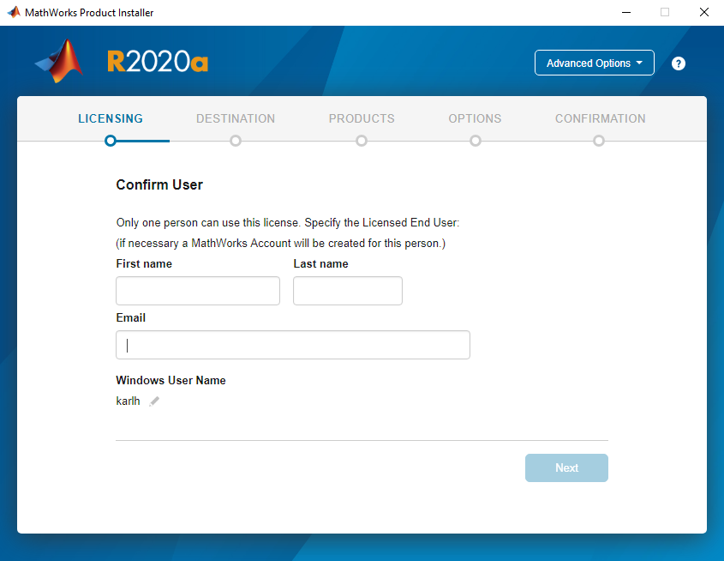Image resolution: width=724 pixels, height=561 pixels.
Task: Focus the First name field
Action: click(x=198, y=291)
